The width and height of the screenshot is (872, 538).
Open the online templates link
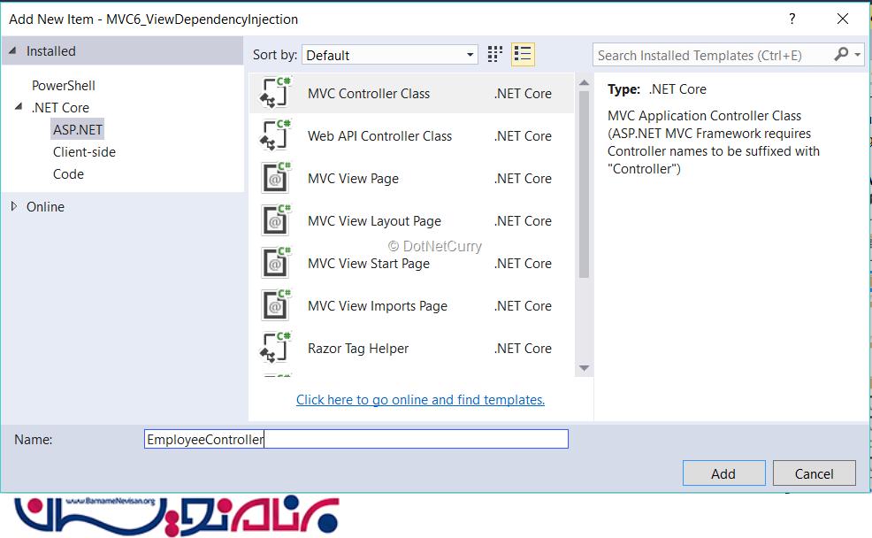(x=420, y=400)
